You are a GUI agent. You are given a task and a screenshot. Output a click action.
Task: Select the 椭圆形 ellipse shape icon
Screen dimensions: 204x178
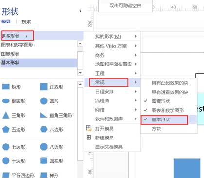click(6, 101)
